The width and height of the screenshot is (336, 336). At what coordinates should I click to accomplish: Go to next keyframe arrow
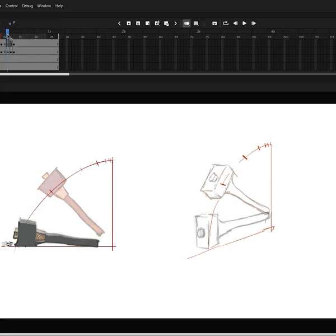[x=175, y=24]
